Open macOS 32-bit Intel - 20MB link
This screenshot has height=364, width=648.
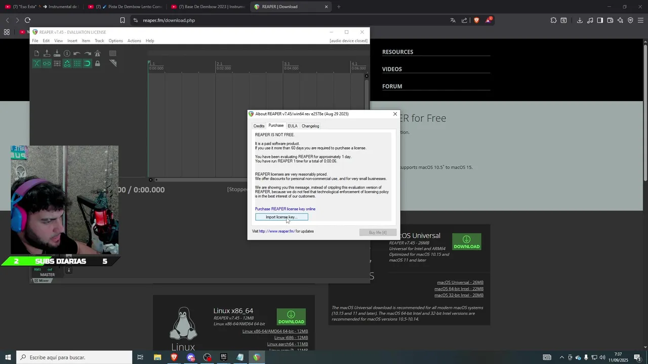tap(459, 295)
